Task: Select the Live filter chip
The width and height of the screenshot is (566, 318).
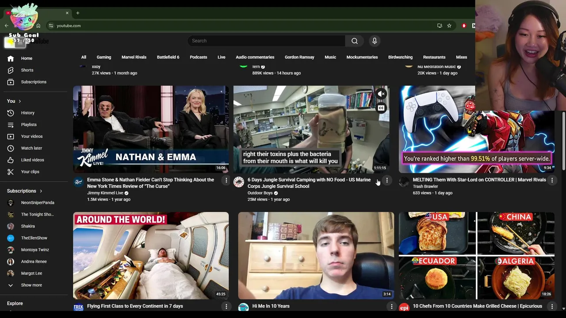Action: coord(222,57)
